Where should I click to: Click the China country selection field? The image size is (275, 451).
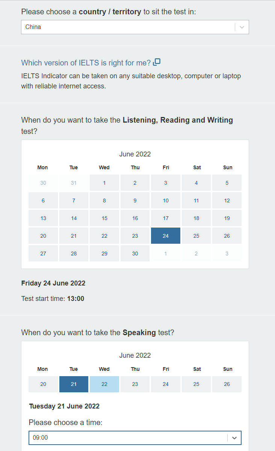point(135,27)
